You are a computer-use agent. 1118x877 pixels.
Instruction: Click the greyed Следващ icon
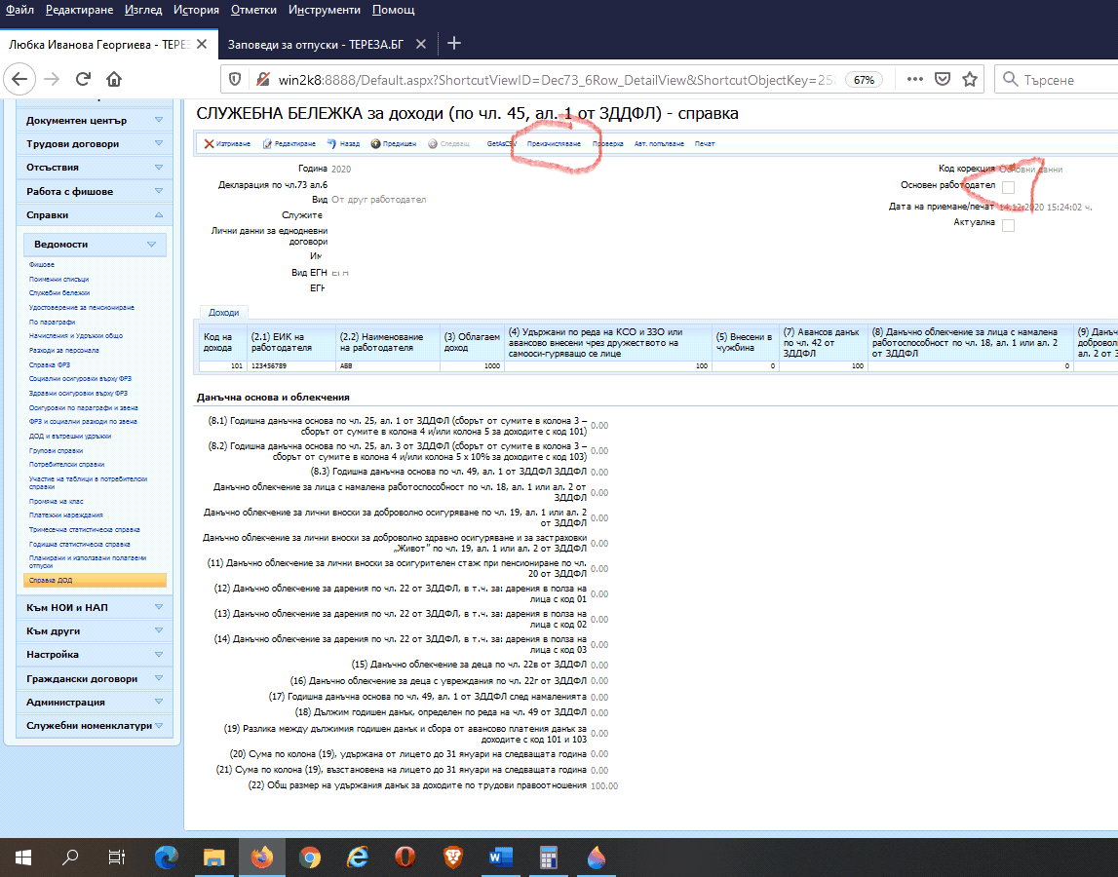[x=433, y=144]
